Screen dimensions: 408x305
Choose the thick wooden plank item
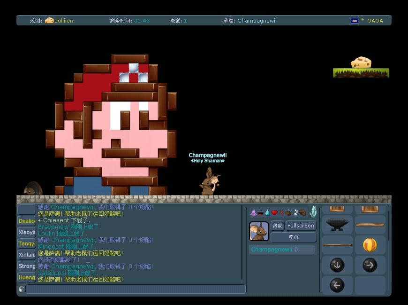point(370,225)
